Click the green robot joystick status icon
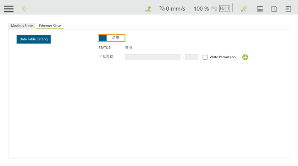 pyautogui.click(x=148, y=9)
